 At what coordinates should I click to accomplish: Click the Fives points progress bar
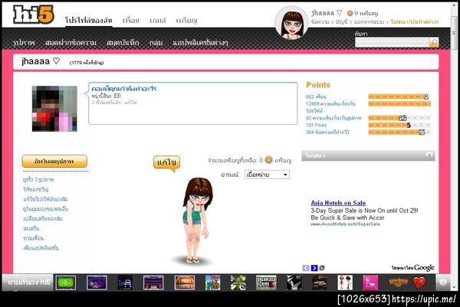399,125
